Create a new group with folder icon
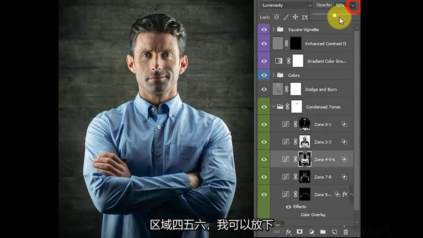 pyautogui.click(x=323, y=232)
